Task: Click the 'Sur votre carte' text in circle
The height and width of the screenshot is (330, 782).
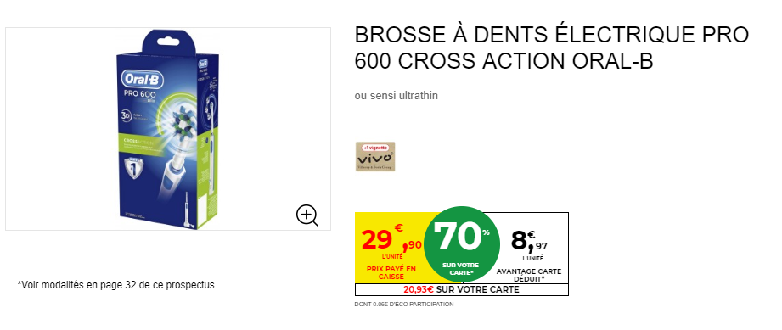Action: pos(460,269)
